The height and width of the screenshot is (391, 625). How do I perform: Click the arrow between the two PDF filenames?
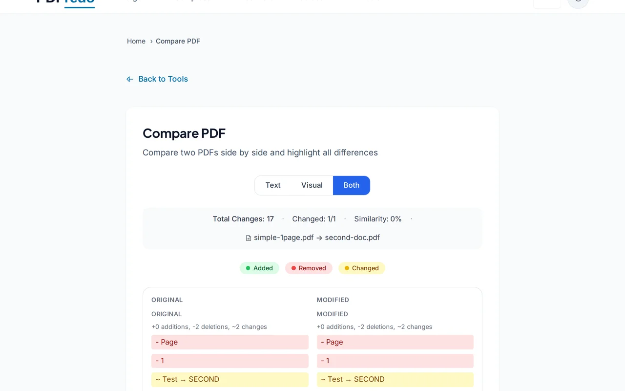click(x=319, y=238)
